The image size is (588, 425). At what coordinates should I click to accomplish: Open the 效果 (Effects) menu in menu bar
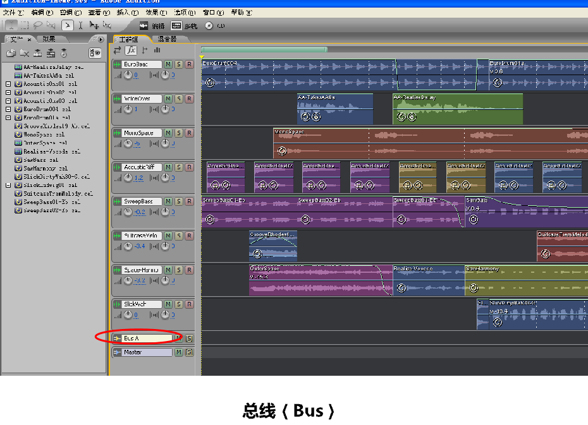click(156, 13)
